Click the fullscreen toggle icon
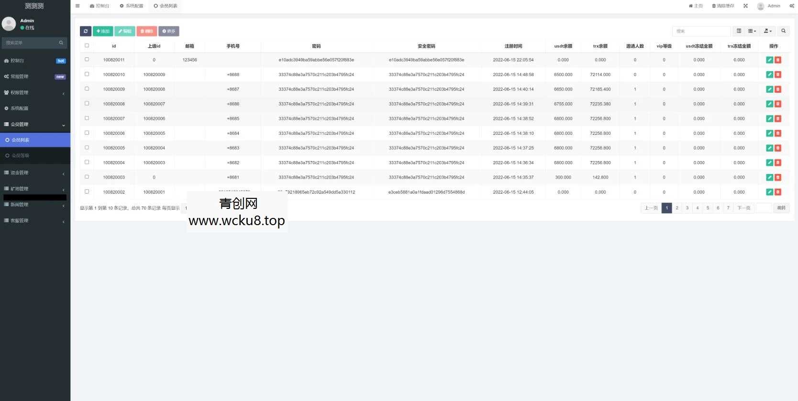 coord(745,6)
